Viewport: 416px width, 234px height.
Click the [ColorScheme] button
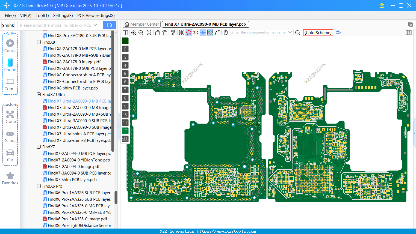click(318, 32)
